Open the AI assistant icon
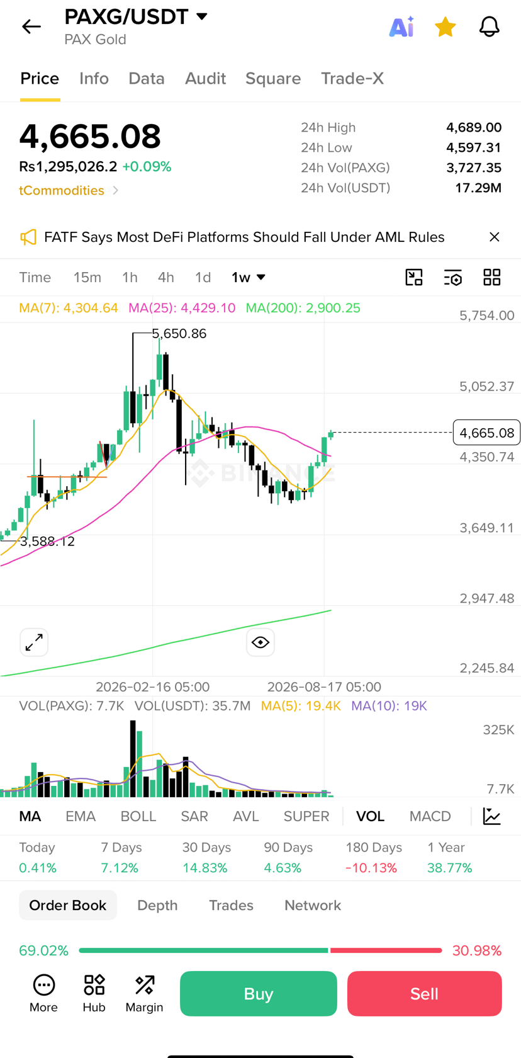The height and width of the screenshot is (1058, 521). point(401,26)
